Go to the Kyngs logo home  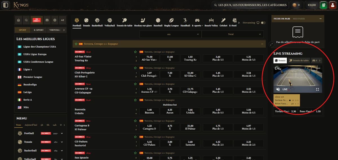tap(21, 5)
